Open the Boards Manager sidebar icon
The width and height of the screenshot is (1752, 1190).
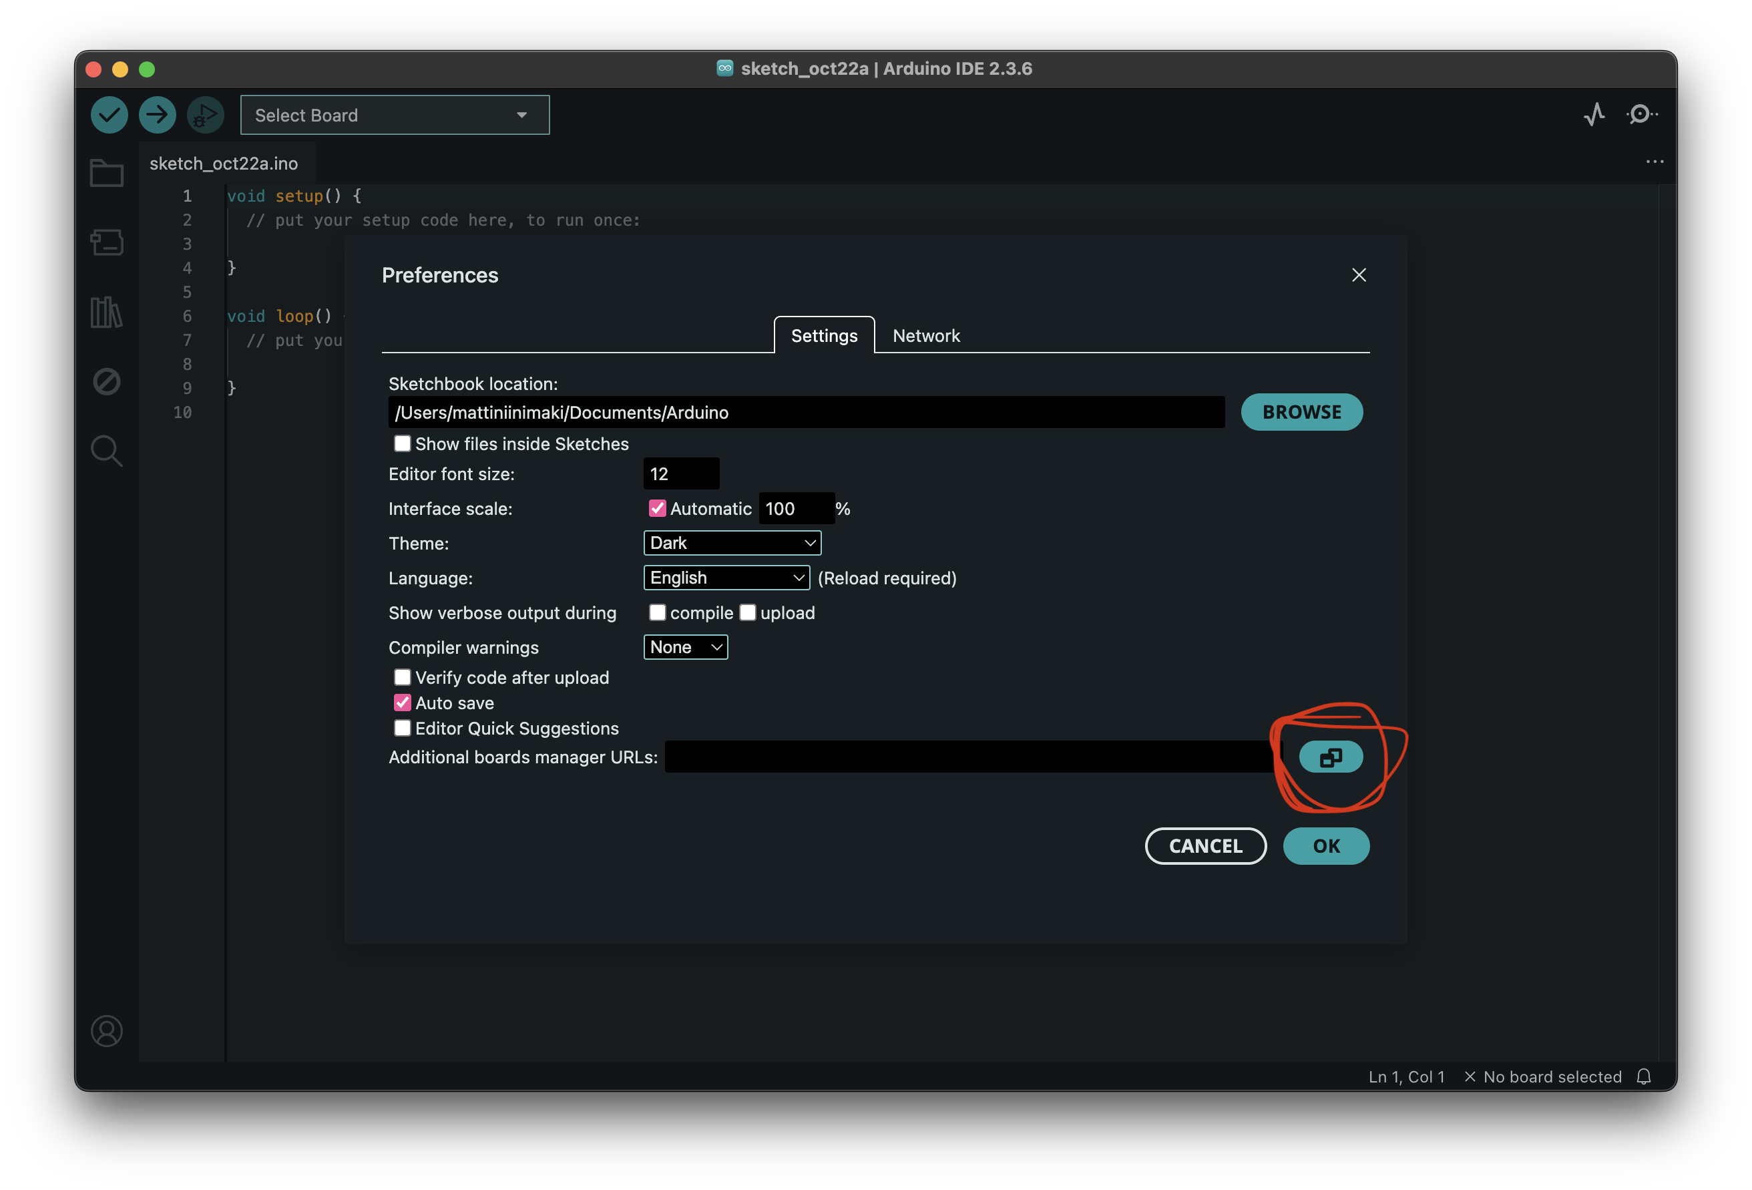[106, 243]
